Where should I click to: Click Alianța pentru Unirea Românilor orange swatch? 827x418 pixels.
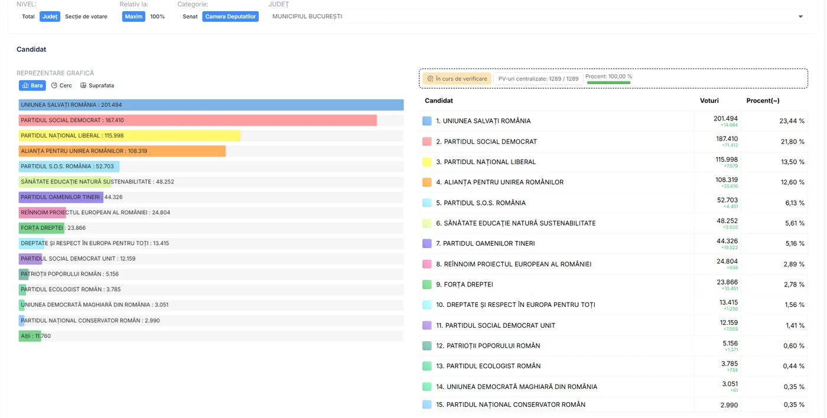[x=427, y=182]
